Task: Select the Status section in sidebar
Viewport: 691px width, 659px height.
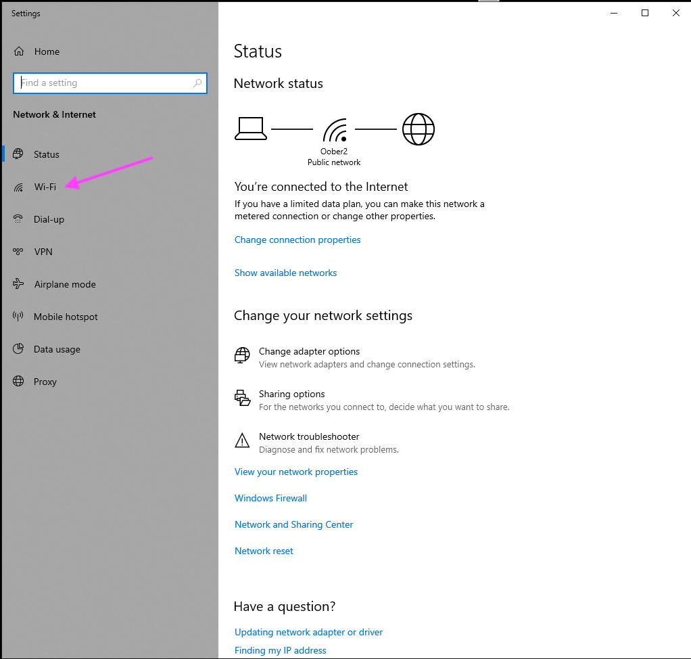Action: click(18, 154)
